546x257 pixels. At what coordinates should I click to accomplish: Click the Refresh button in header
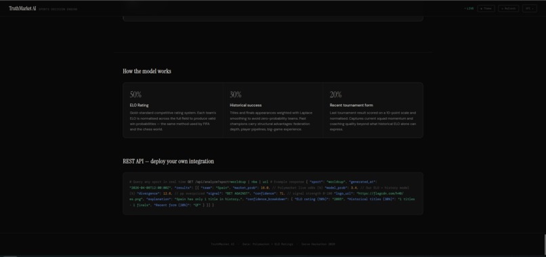508,8
